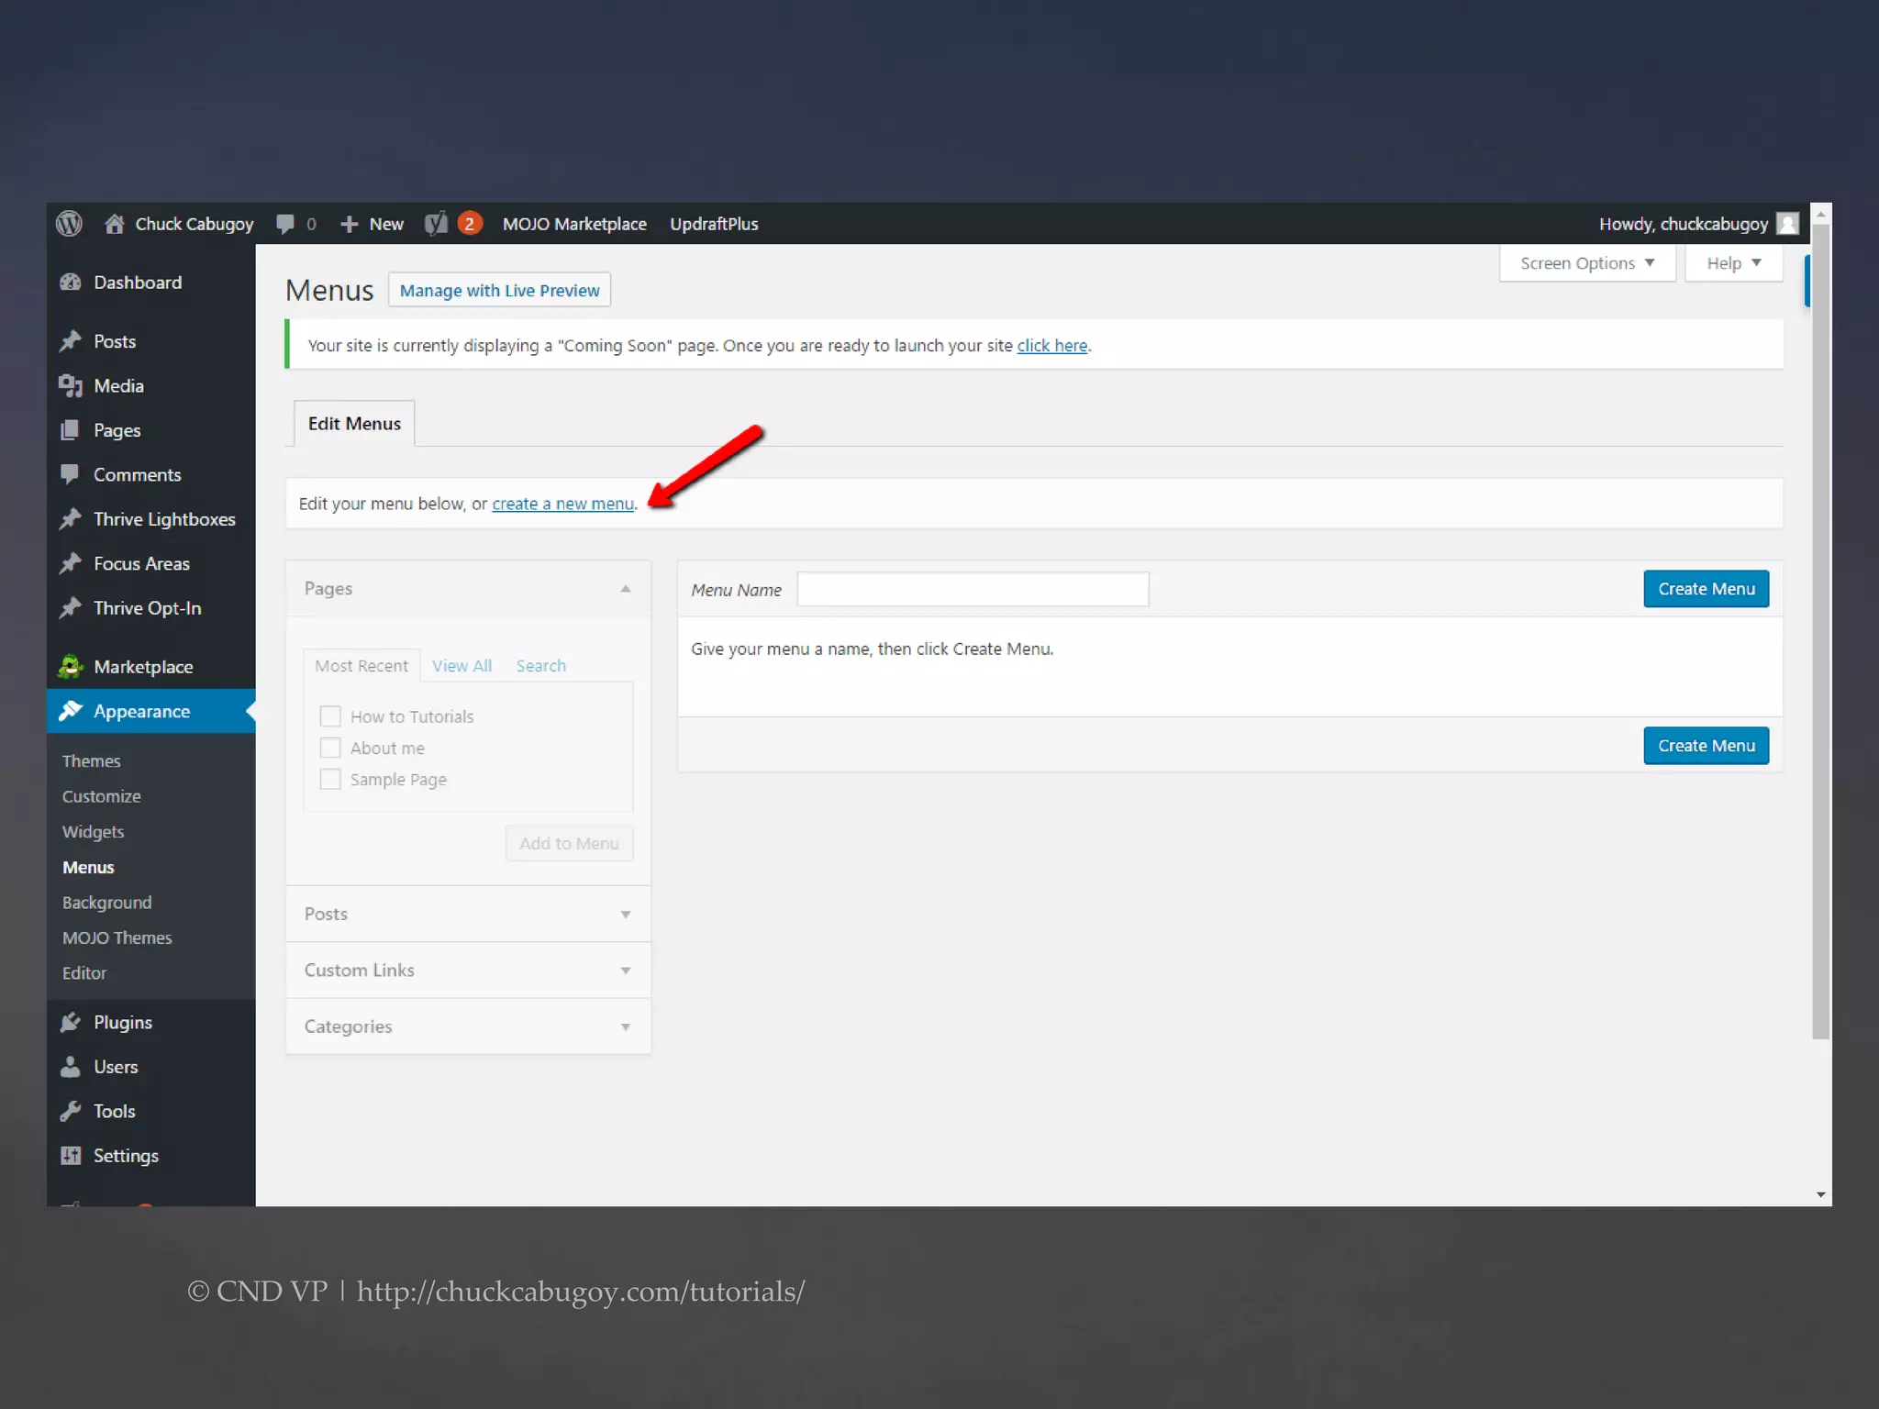Open Widgets under Appearance
This screenshot has height=1409, width=1879.
coord(93,832)
